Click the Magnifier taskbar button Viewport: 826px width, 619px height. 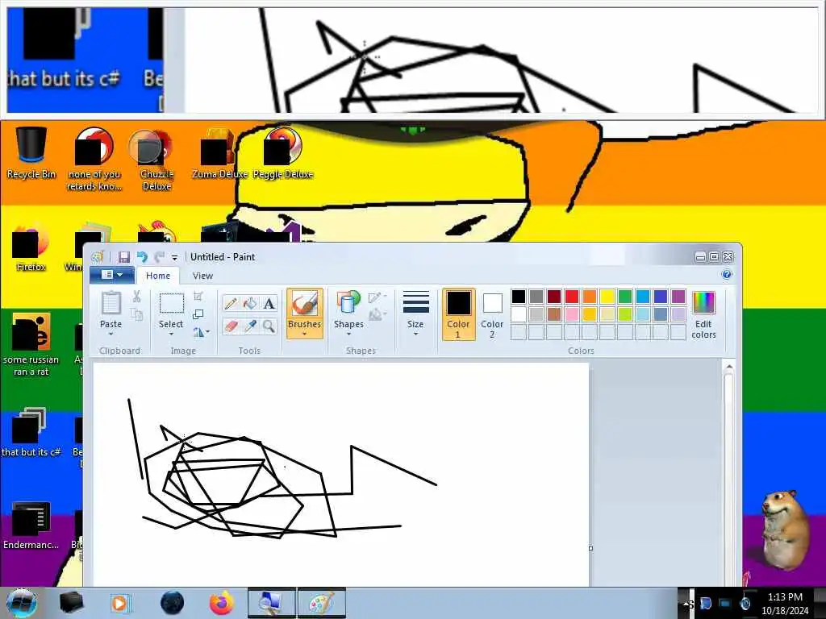272,603
